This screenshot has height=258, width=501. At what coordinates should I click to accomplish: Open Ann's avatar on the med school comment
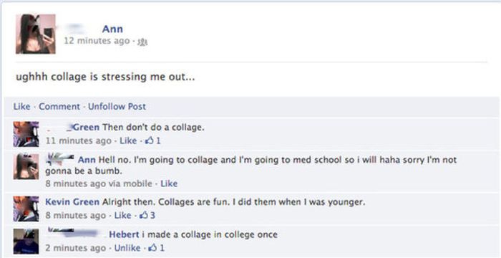tap(26, 166)
